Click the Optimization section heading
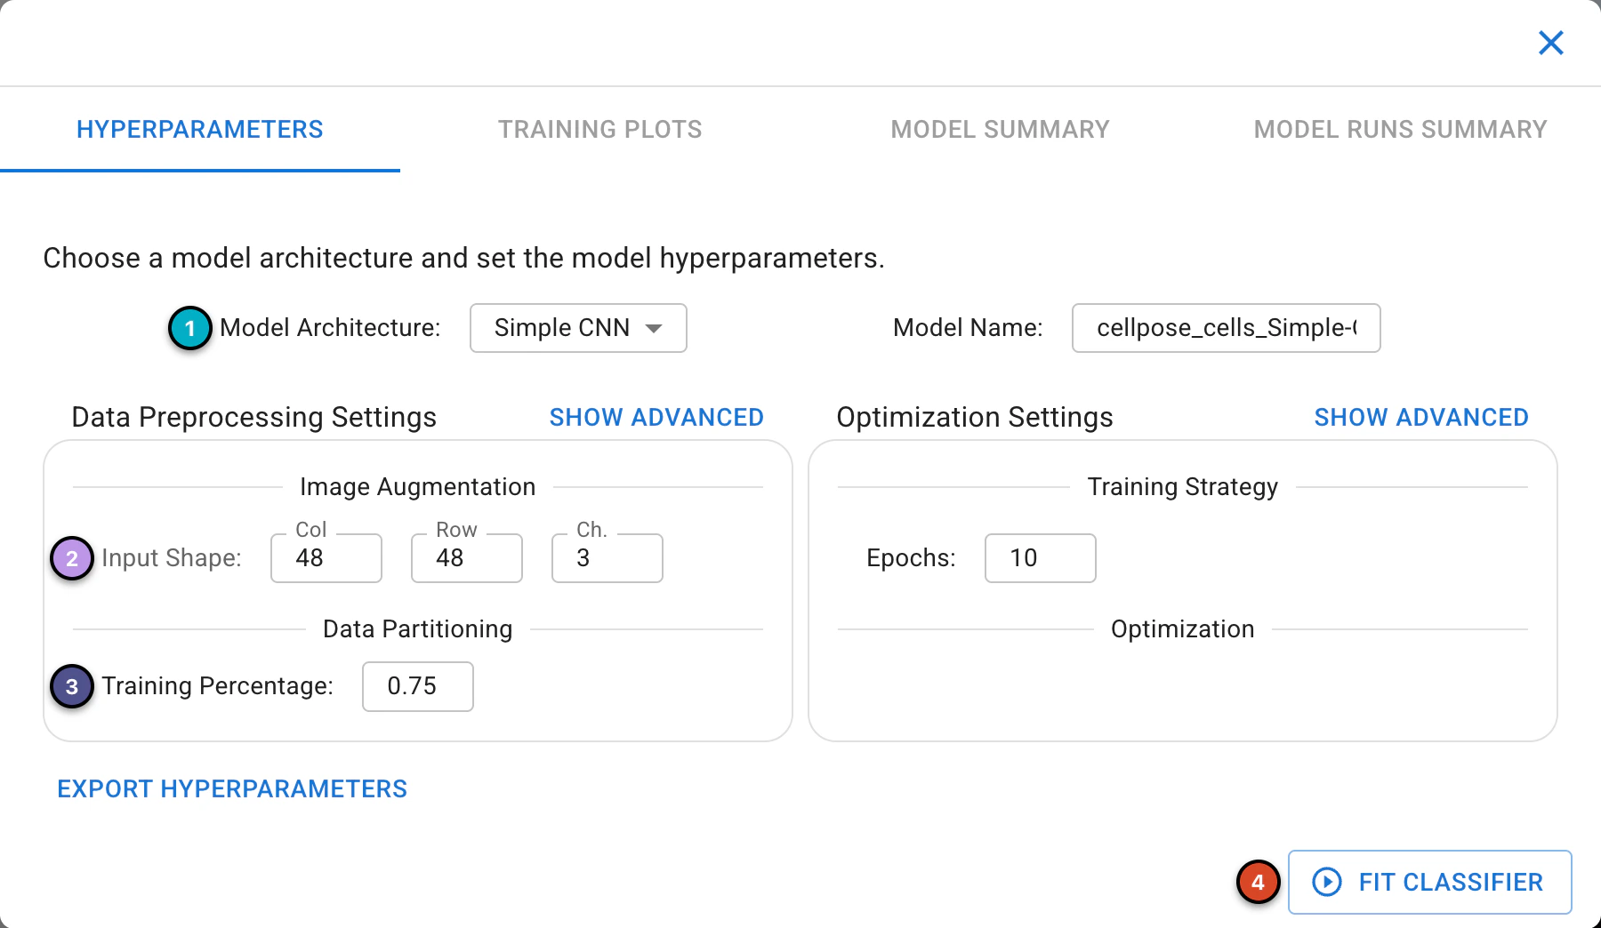Screen dimensions: 1601x928 click(x=1183, y=629)
